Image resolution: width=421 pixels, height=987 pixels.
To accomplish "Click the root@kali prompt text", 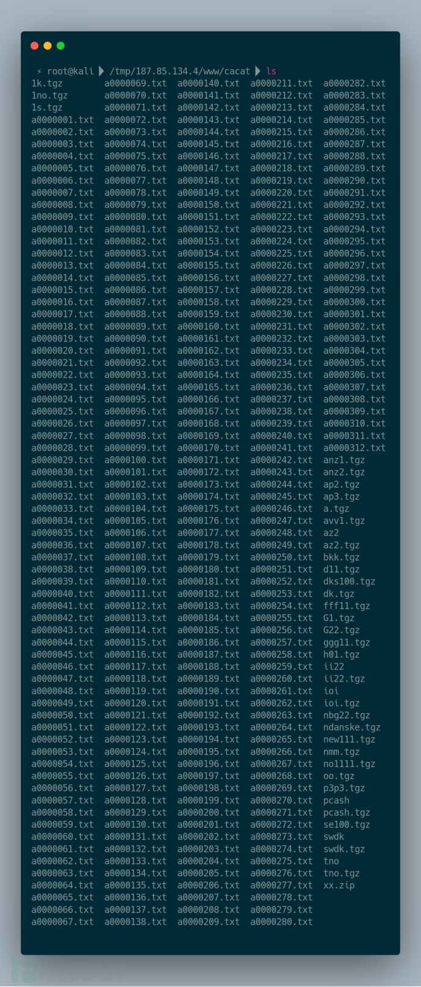I will [71, 72].
